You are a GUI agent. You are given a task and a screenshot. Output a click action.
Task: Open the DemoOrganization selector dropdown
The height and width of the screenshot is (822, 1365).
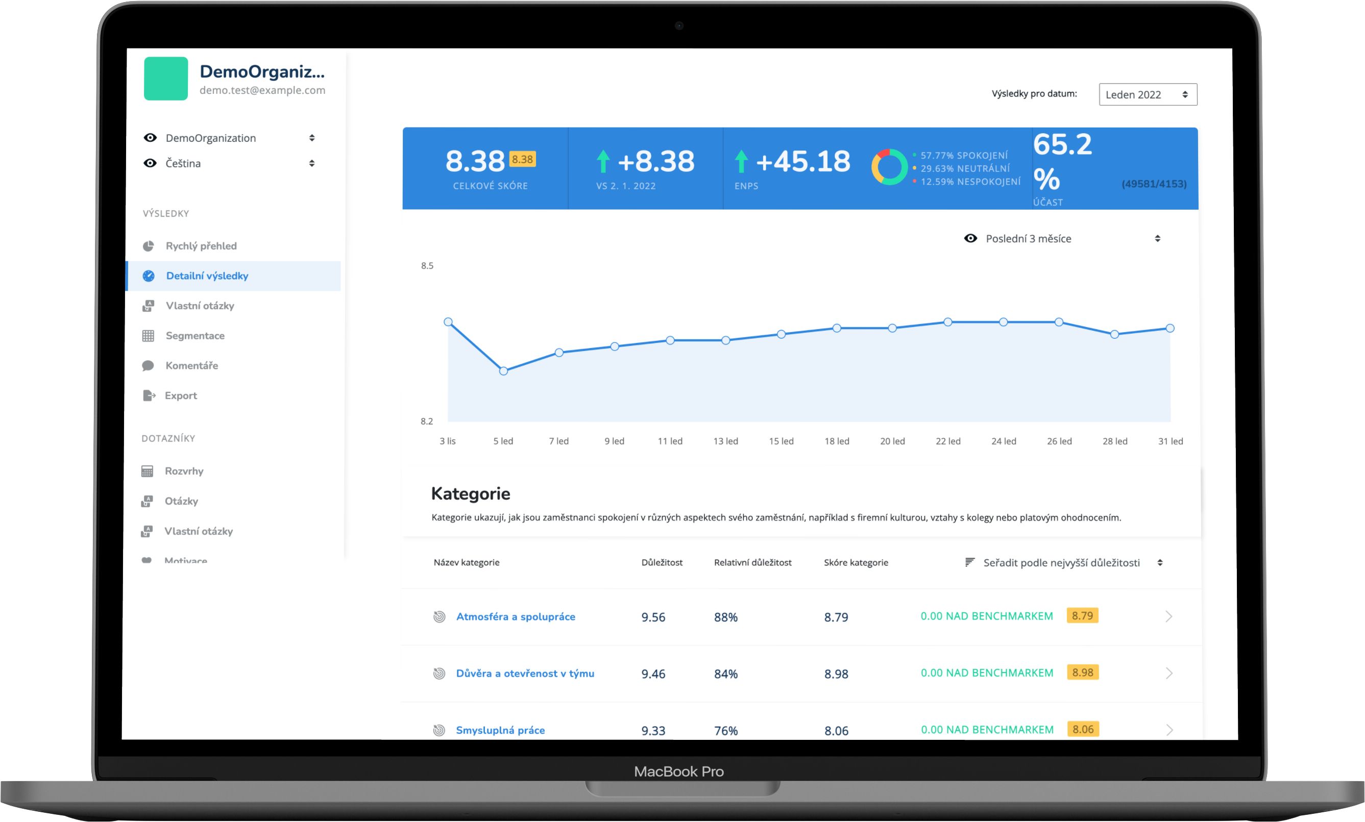[x=230, y=138]
